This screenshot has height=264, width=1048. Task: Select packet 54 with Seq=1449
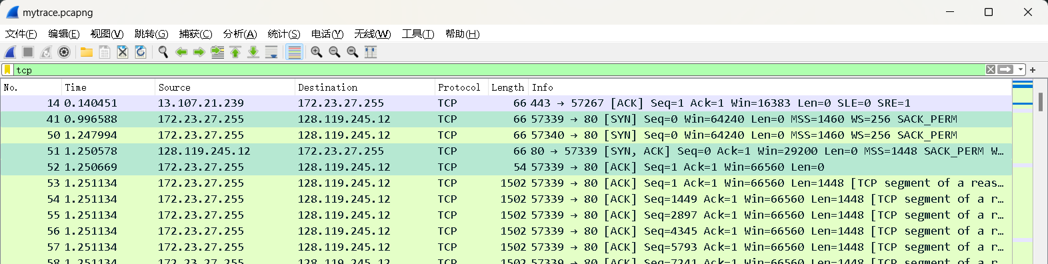coord(506,199)
